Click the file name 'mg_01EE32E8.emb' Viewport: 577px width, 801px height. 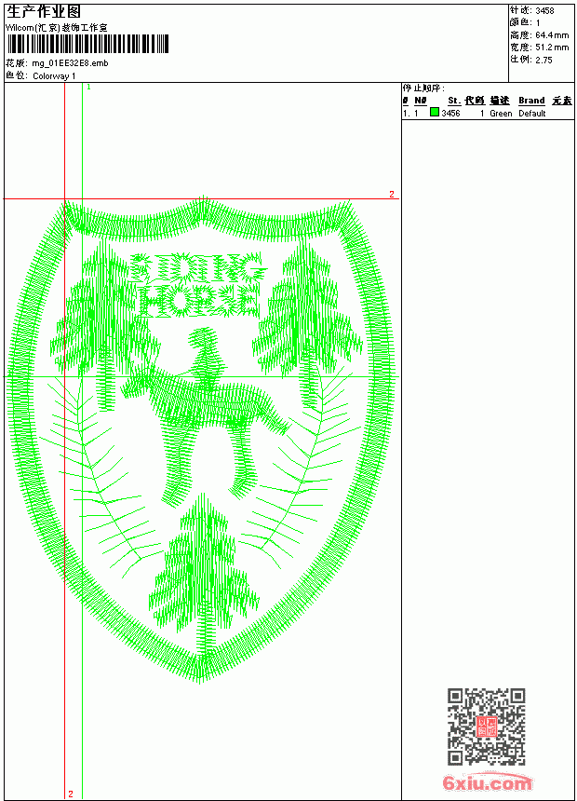click(70, 63)
